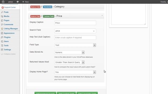Focus the Help Text sub caption input

point(75,38)
